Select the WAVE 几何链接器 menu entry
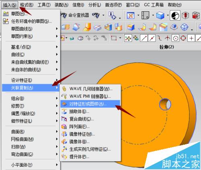This screenshot has width=201, height=170. pos(90,89)
